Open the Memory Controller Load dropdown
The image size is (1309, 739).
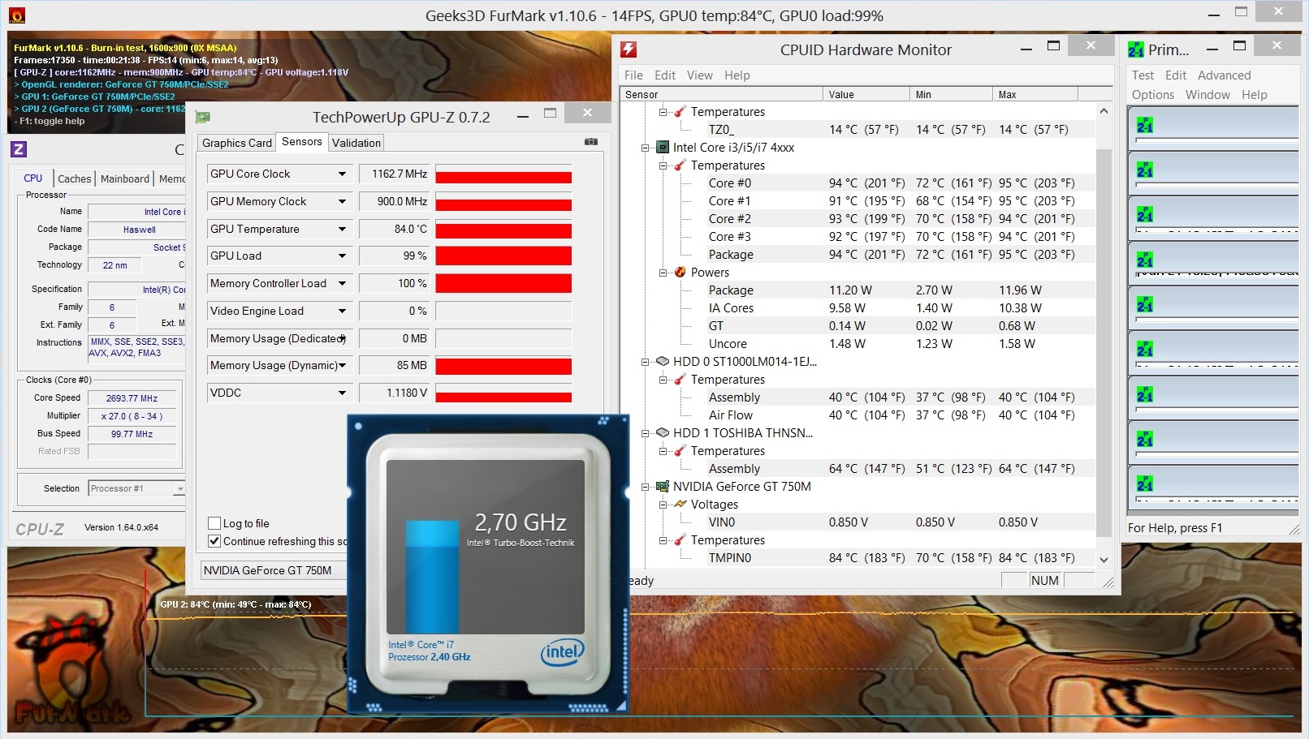point(342,283)
